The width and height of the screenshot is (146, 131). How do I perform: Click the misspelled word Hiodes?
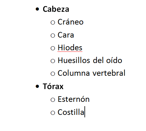pyautogui.click(x=70, y=48)
